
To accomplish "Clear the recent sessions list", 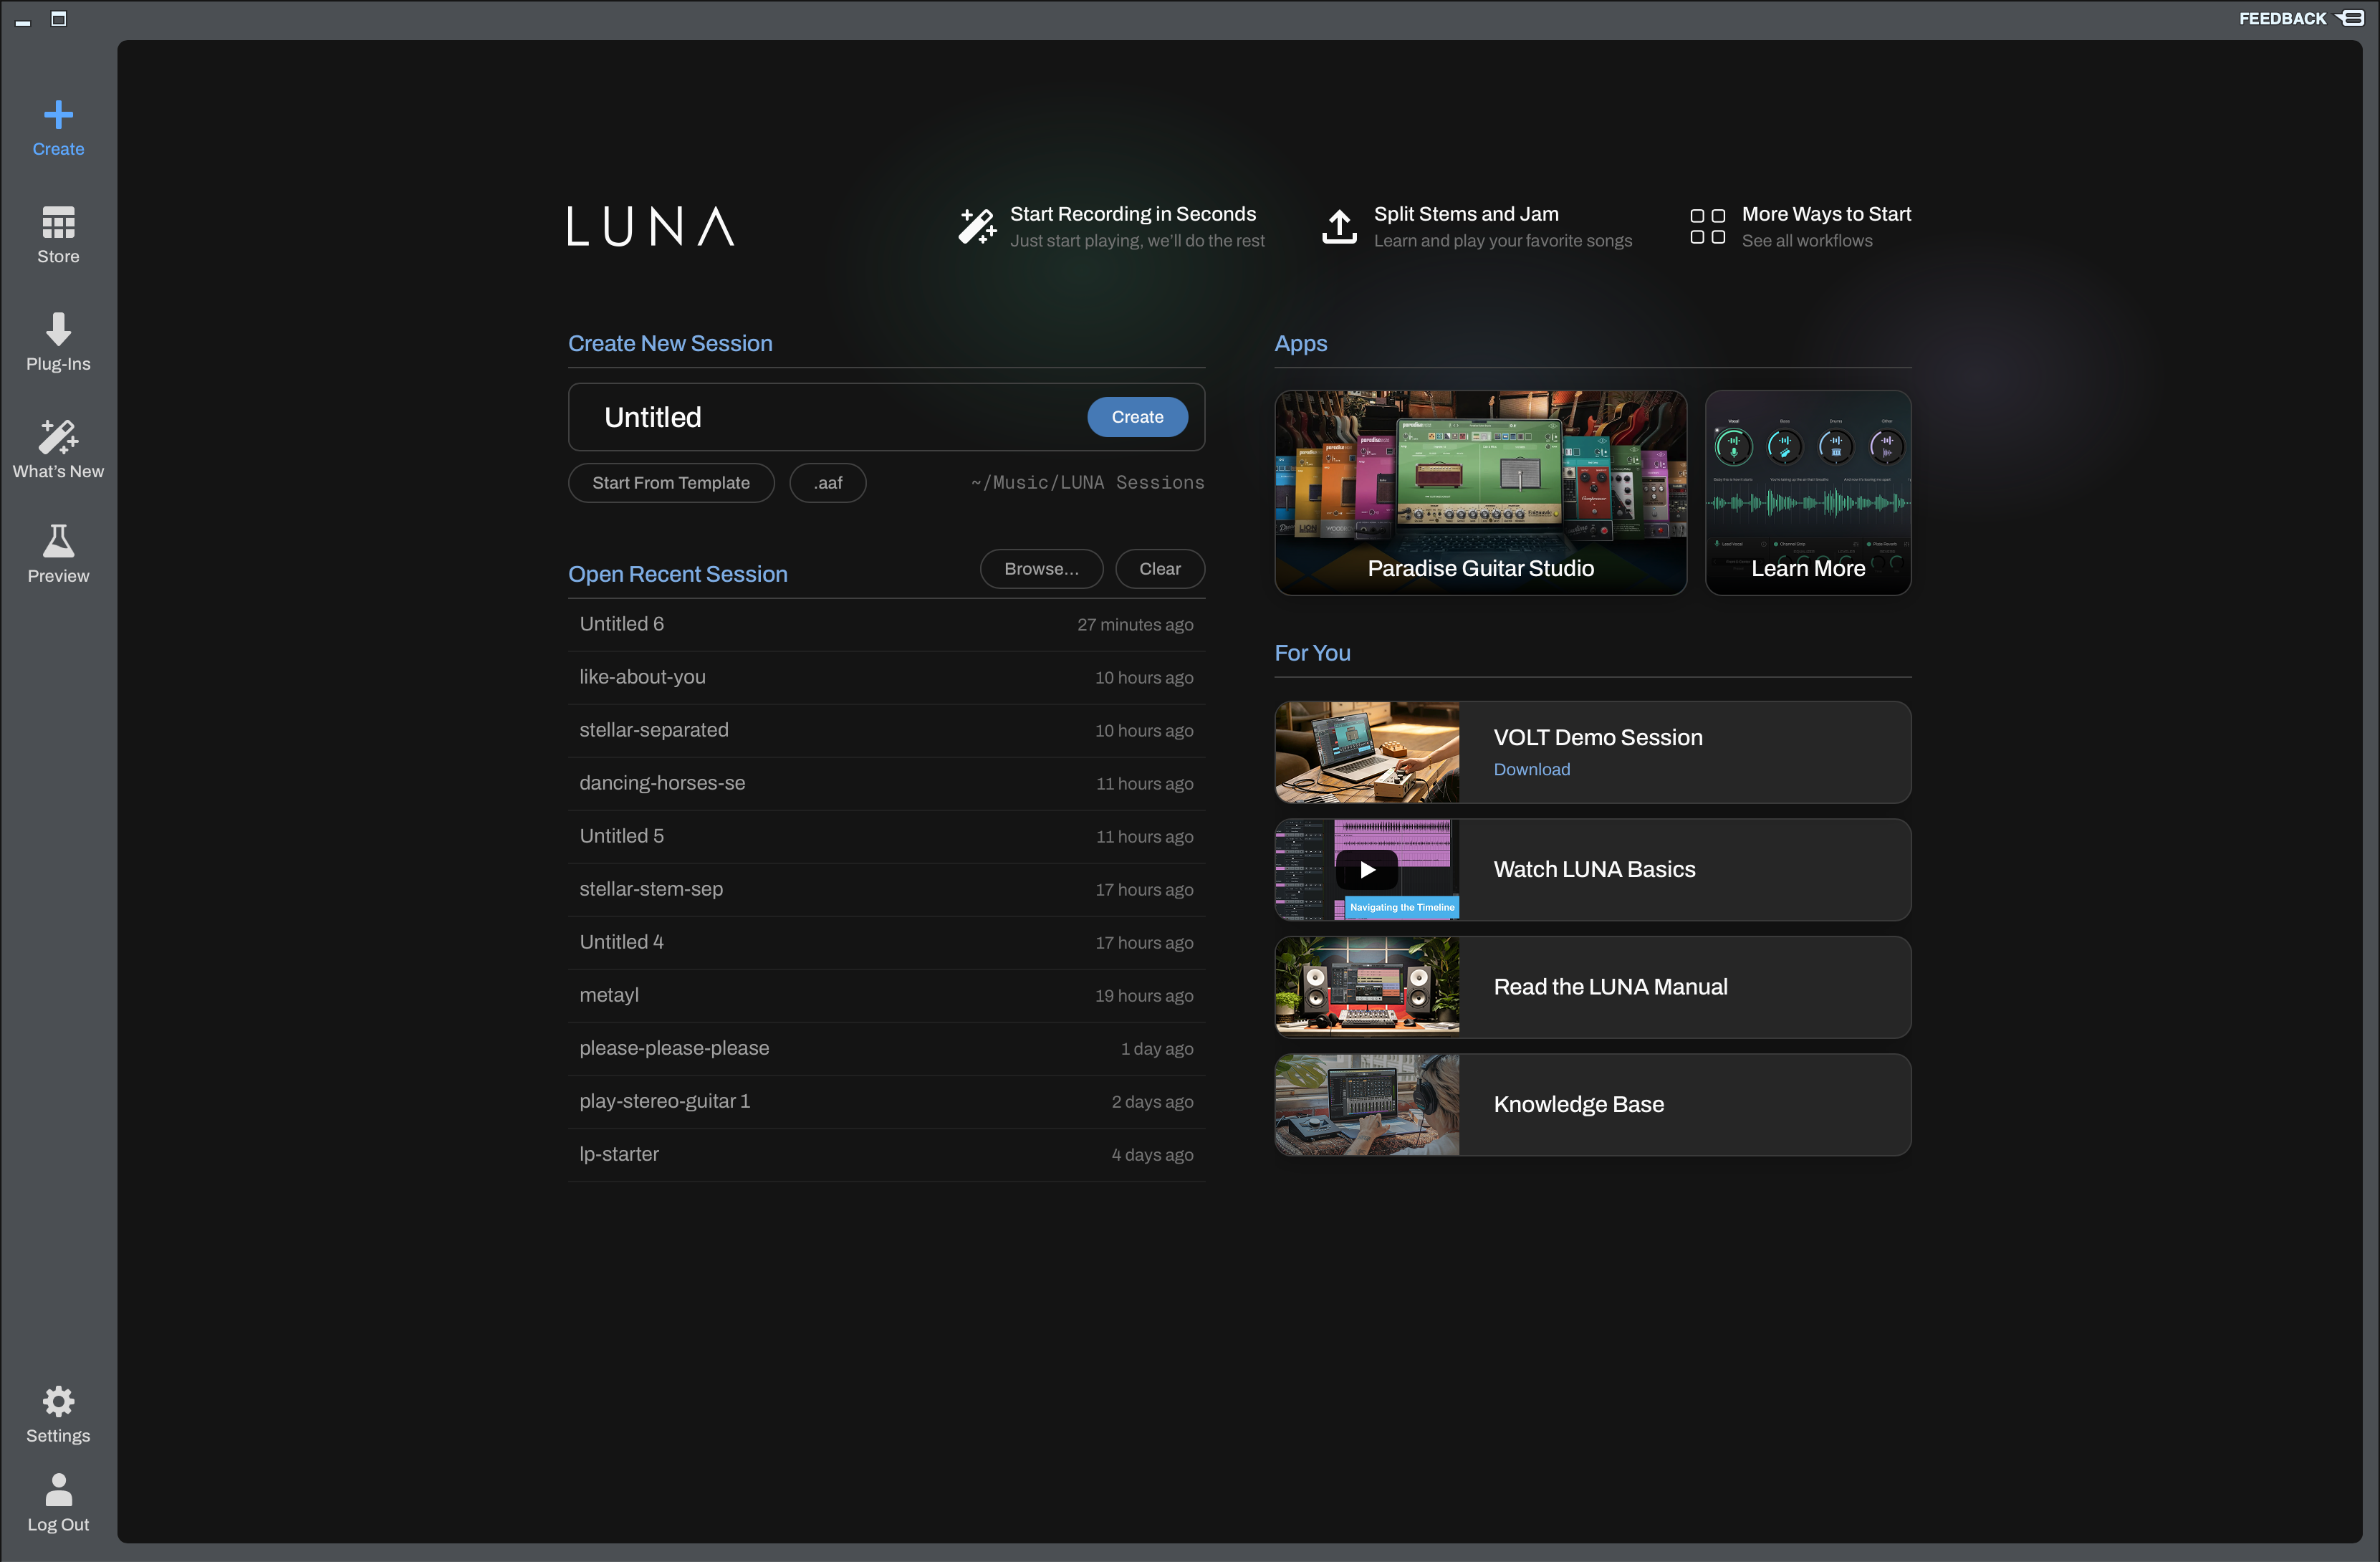I will tap(1159, 569).
